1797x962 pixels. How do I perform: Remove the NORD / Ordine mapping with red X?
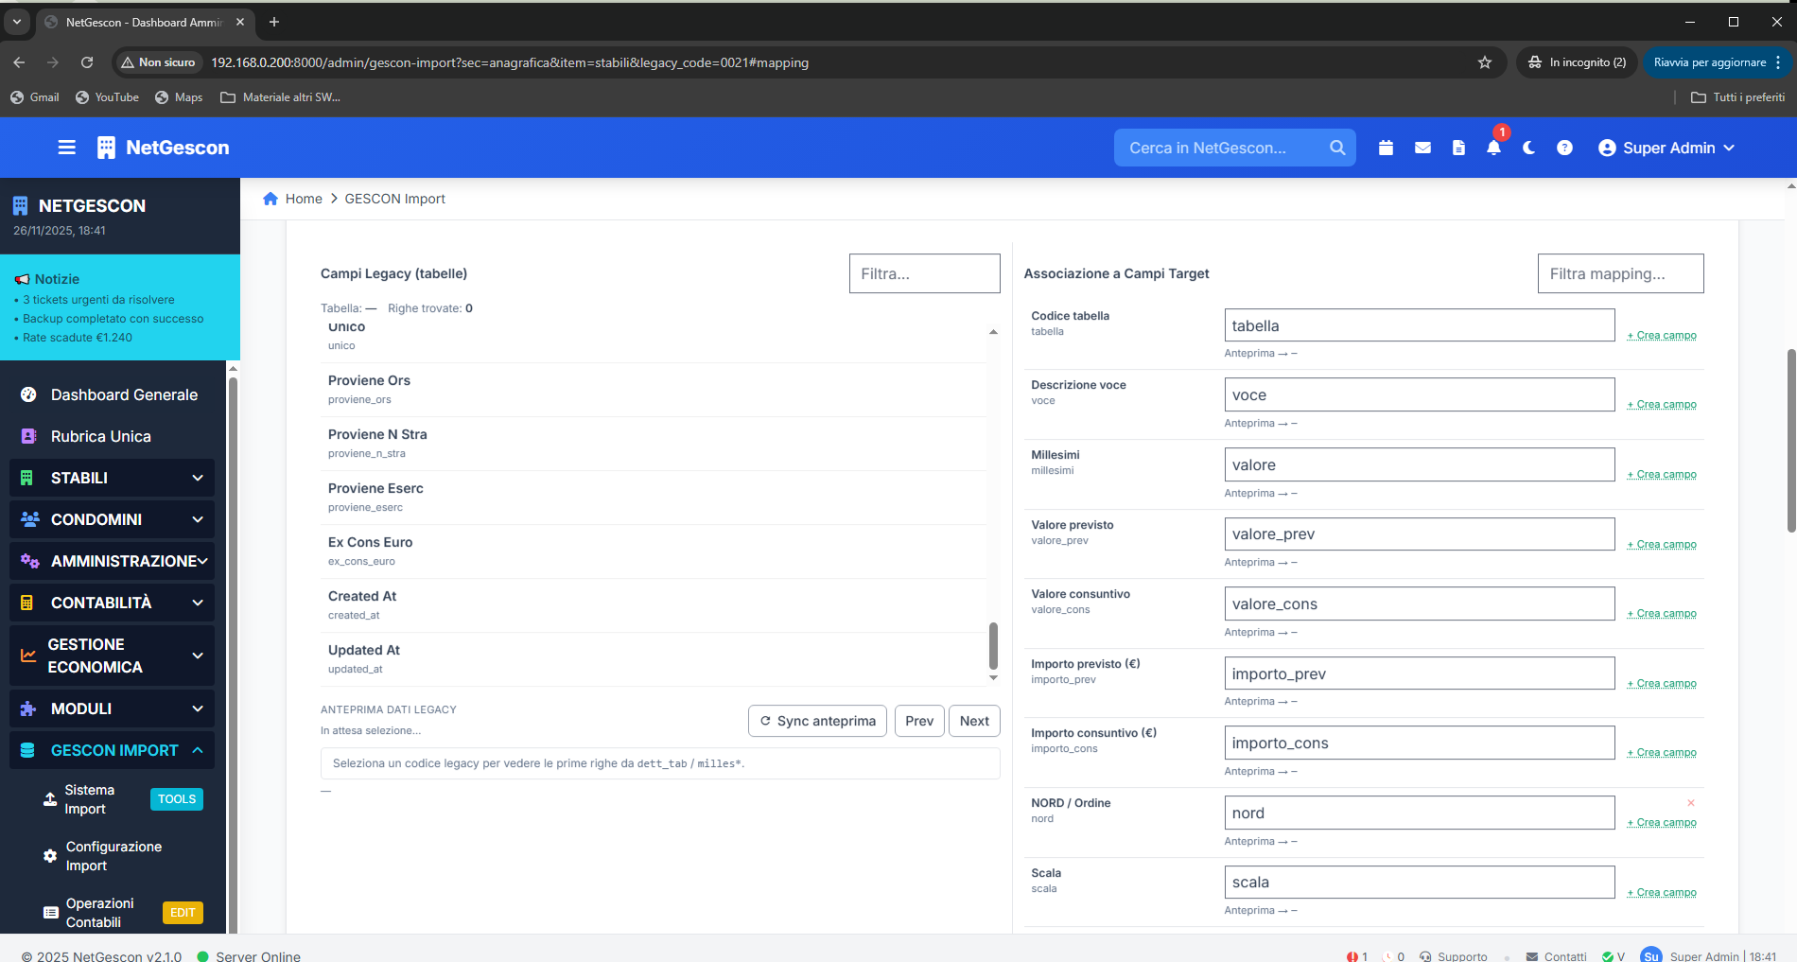1691,803
